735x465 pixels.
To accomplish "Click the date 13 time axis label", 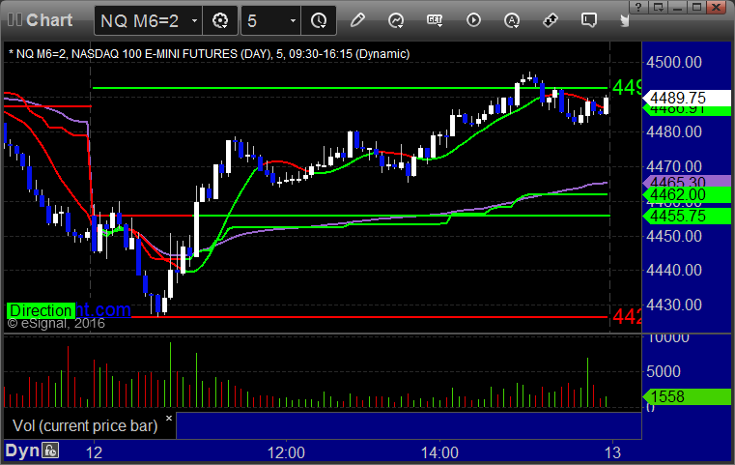I will [612, 452].
